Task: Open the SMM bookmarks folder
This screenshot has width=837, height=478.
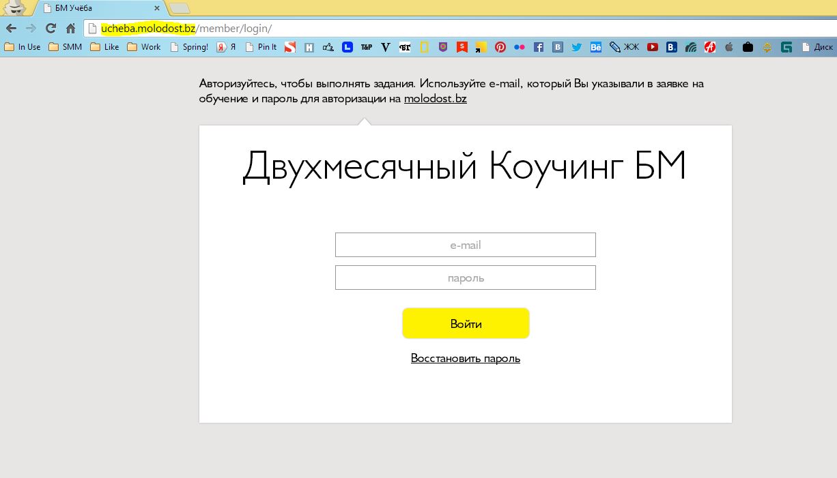Action: [66, 47]
